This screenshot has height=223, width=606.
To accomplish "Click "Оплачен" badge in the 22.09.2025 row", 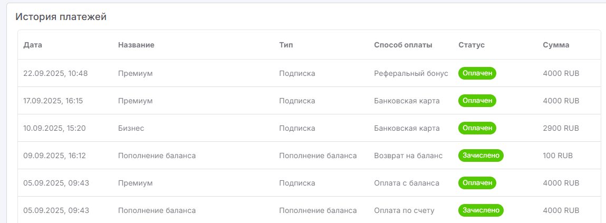I will point(477,73).
